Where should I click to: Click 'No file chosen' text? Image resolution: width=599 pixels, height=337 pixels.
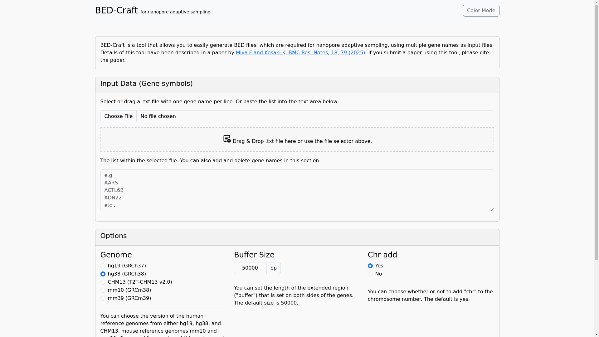[158, 116]
